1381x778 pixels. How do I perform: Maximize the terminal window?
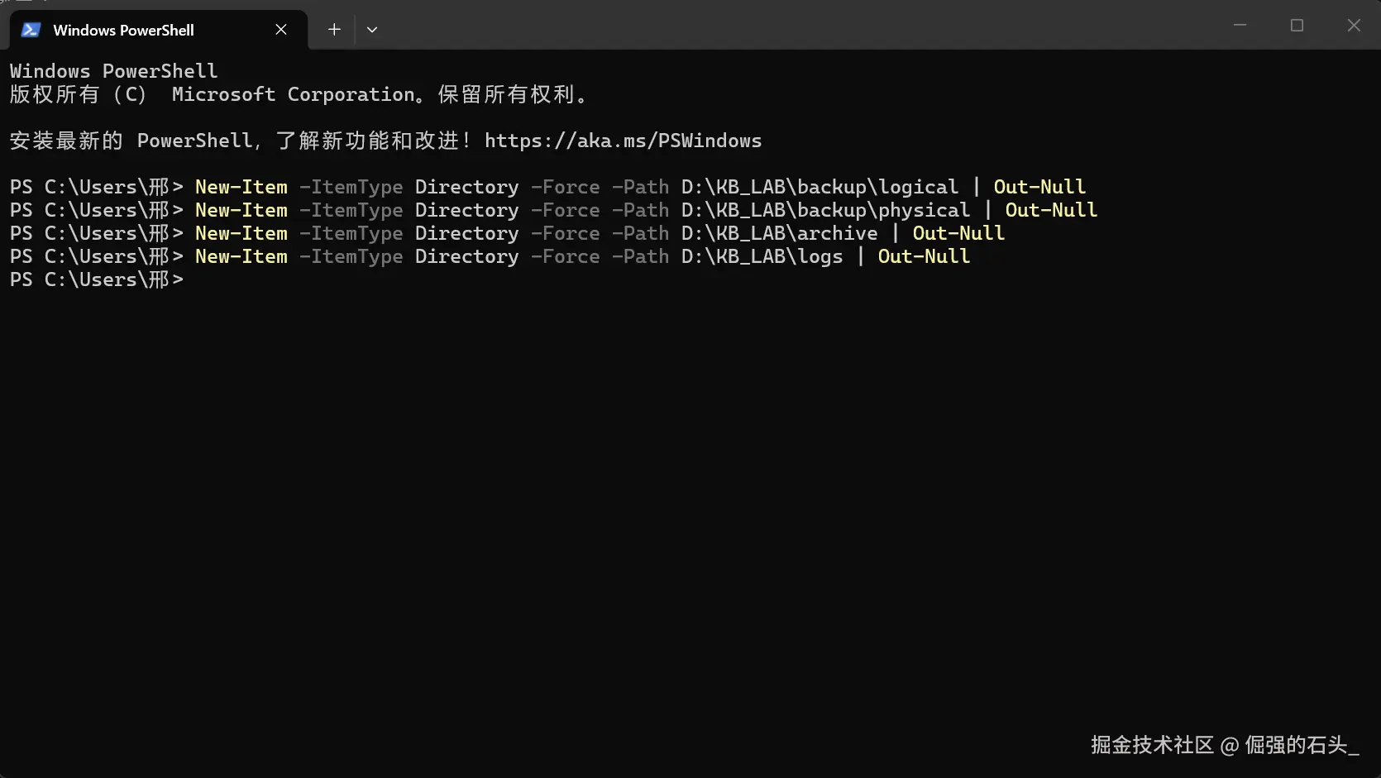(x=1297, y=26)
